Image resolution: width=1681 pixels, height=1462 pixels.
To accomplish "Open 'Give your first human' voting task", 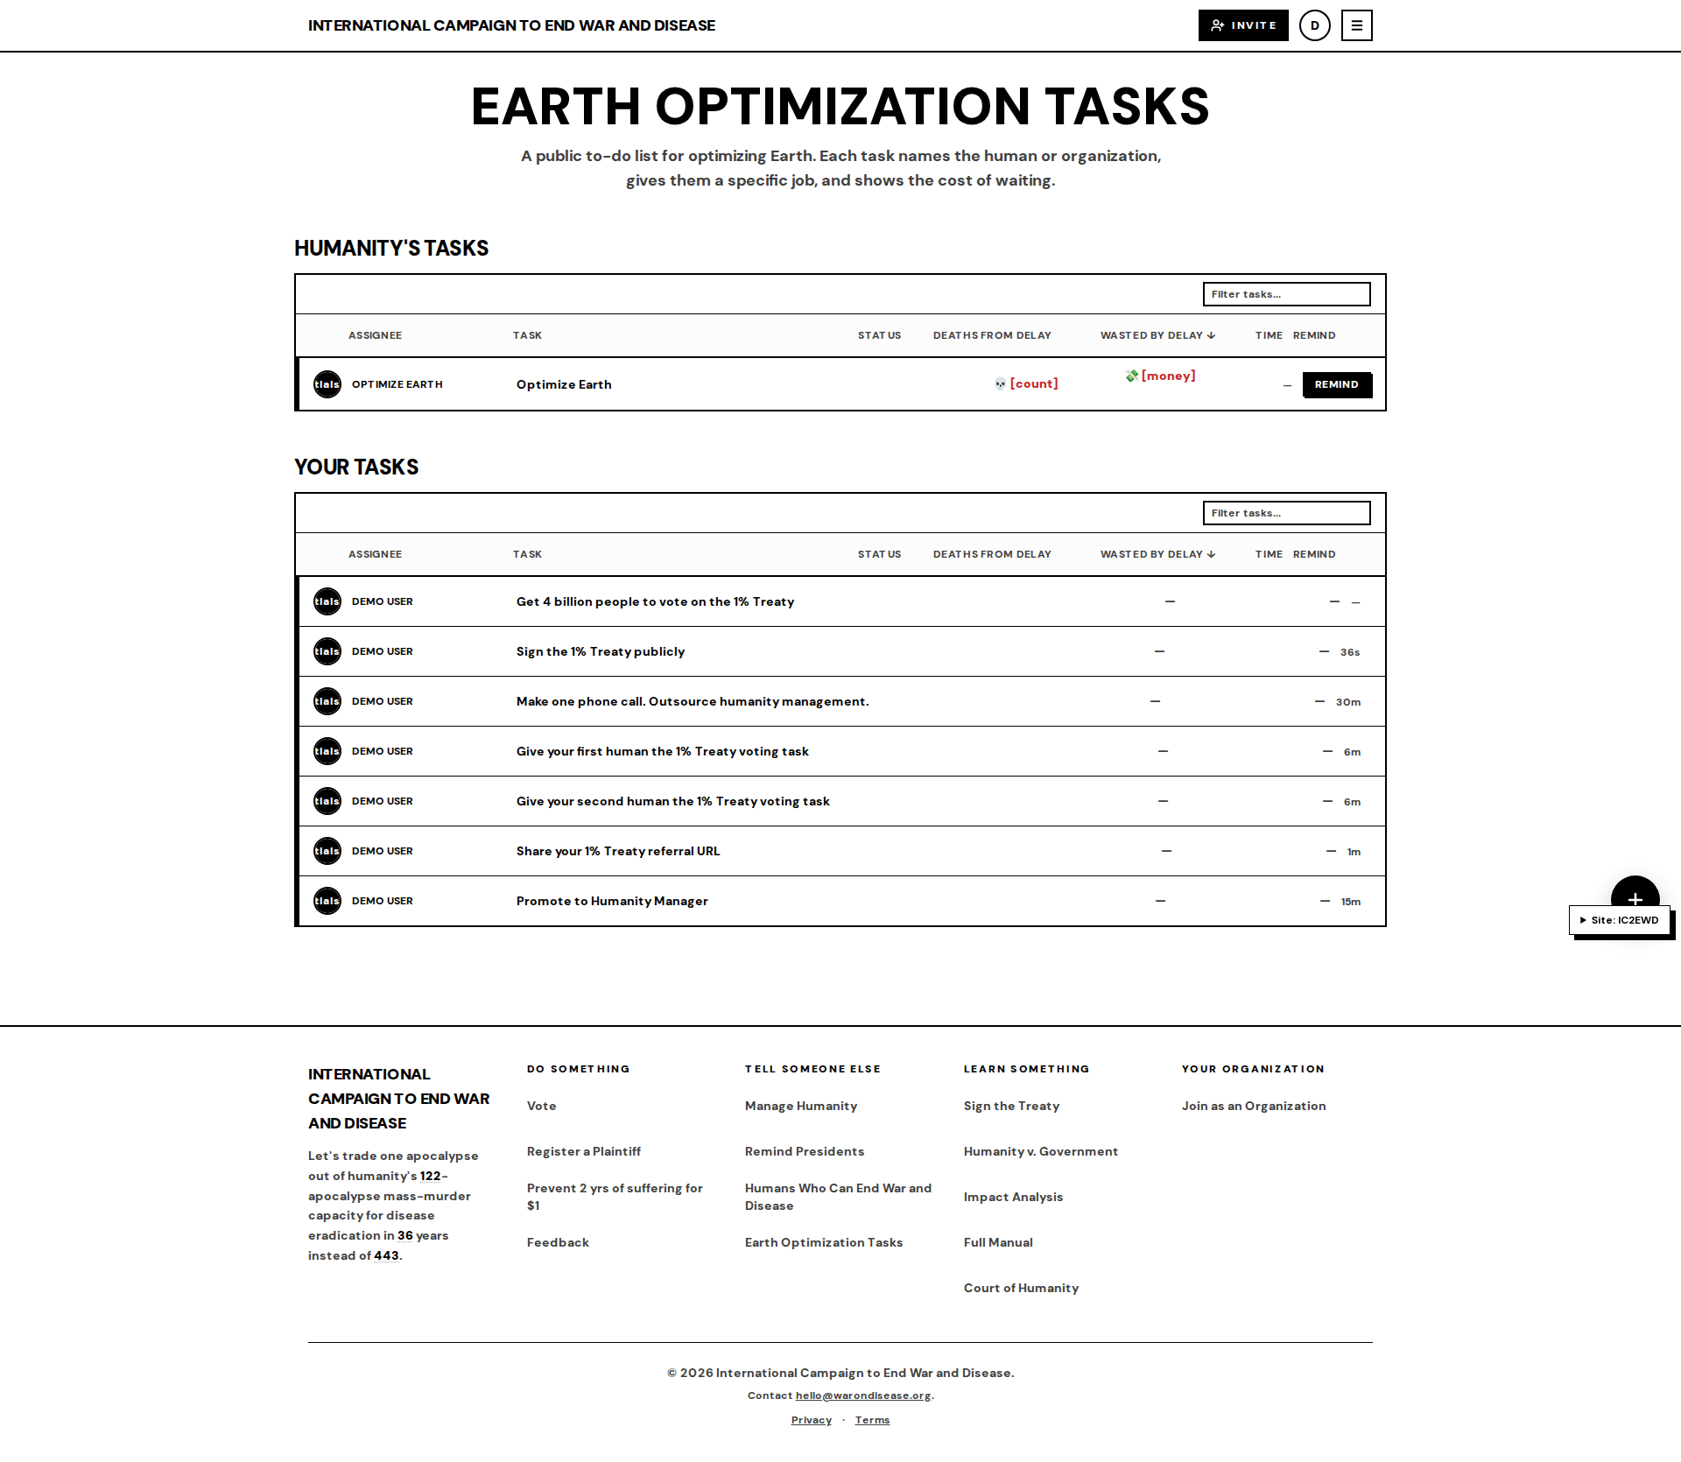I will [x=663, y=751].
